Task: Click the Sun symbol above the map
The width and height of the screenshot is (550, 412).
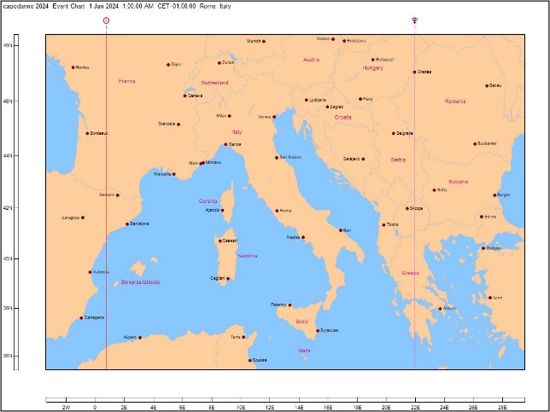Action: click(106, 20)
